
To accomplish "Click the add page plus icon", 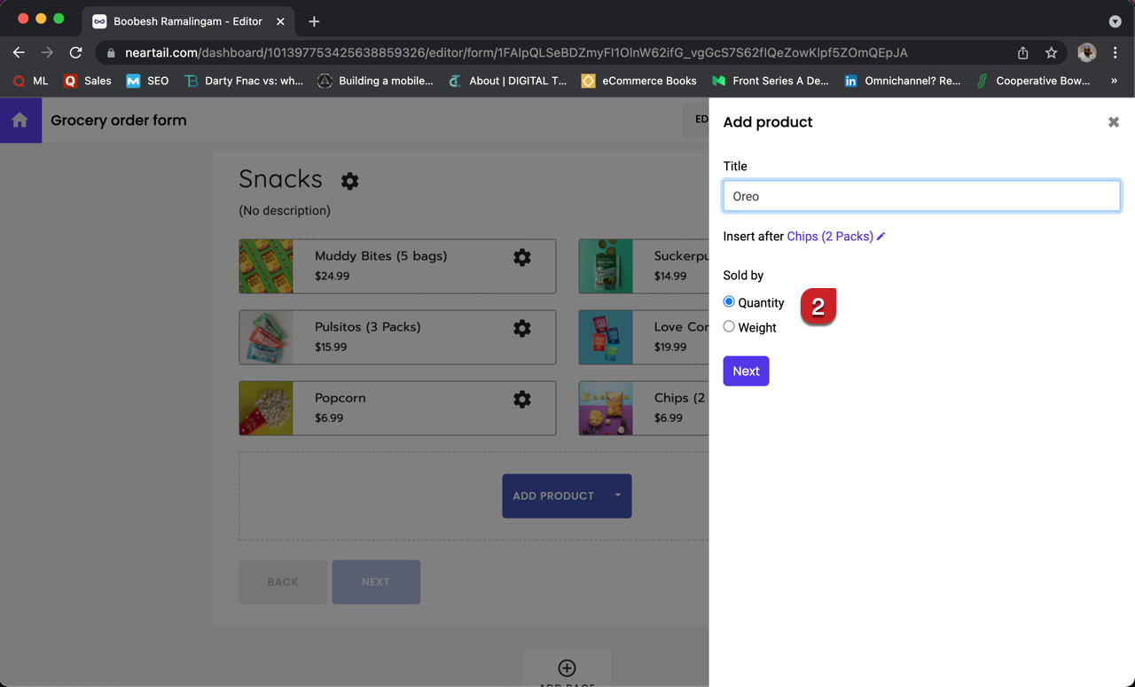I will (567, 667).
